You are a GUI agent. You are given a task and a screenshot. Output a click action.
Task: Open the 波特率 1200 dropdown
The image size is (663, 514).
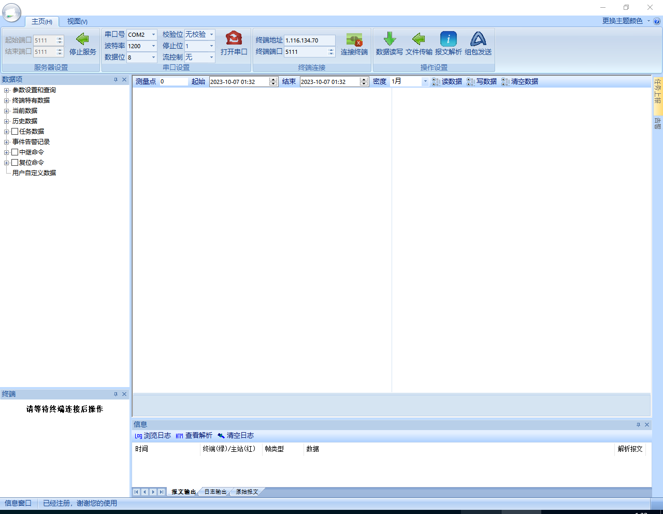153,46
